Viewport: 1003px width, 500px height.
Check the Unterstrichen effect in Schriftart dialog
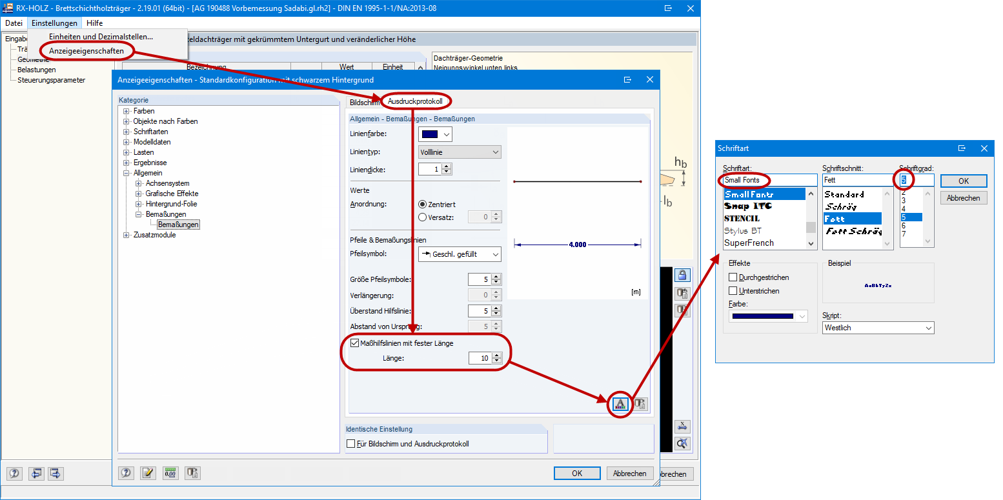tap(734, 290)
